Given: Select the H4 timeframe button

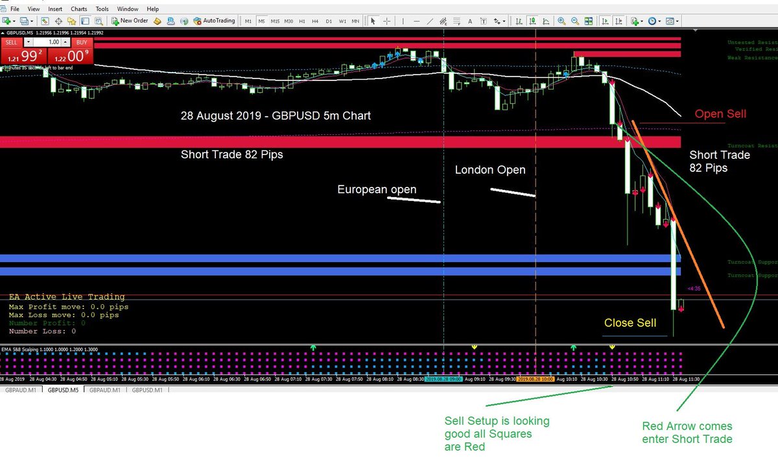Looking at the screenshot, I should tap(315, 21).
